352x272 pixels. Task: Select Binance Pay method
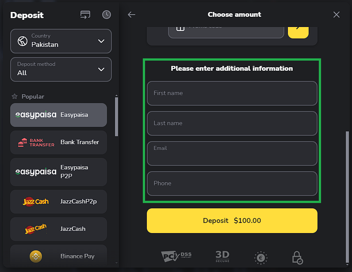(58, 256)
